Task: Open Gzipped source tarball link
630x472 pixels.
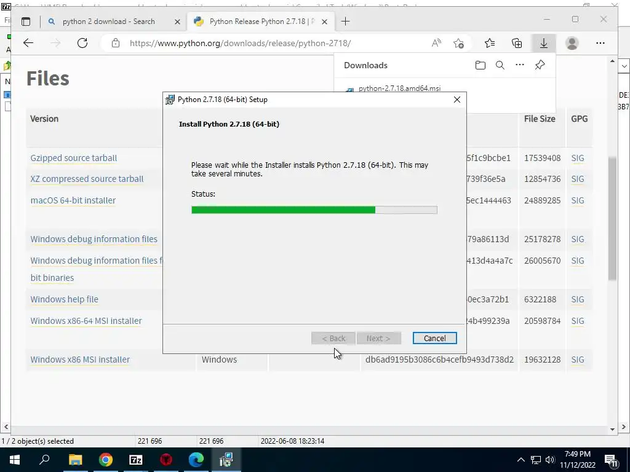Action: 74,158
